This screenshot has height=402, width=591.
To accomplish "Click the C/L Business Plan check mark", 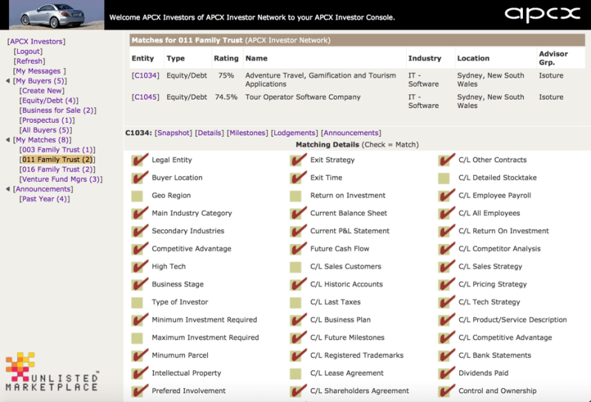I will click(298, 319).
